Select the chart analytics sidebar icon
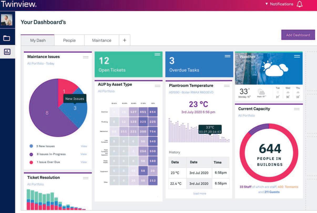Screen dimensions: 317x213 [7, 52]
